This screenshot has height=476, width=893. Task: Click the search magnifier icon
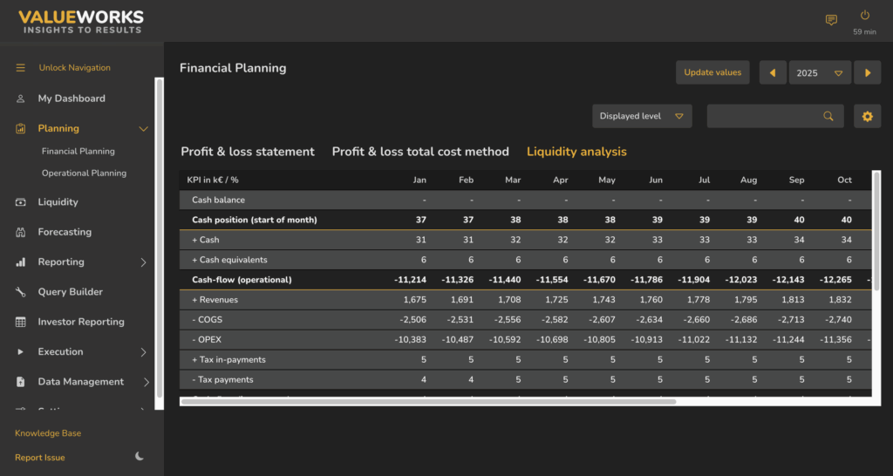click(x=828, y=116)
